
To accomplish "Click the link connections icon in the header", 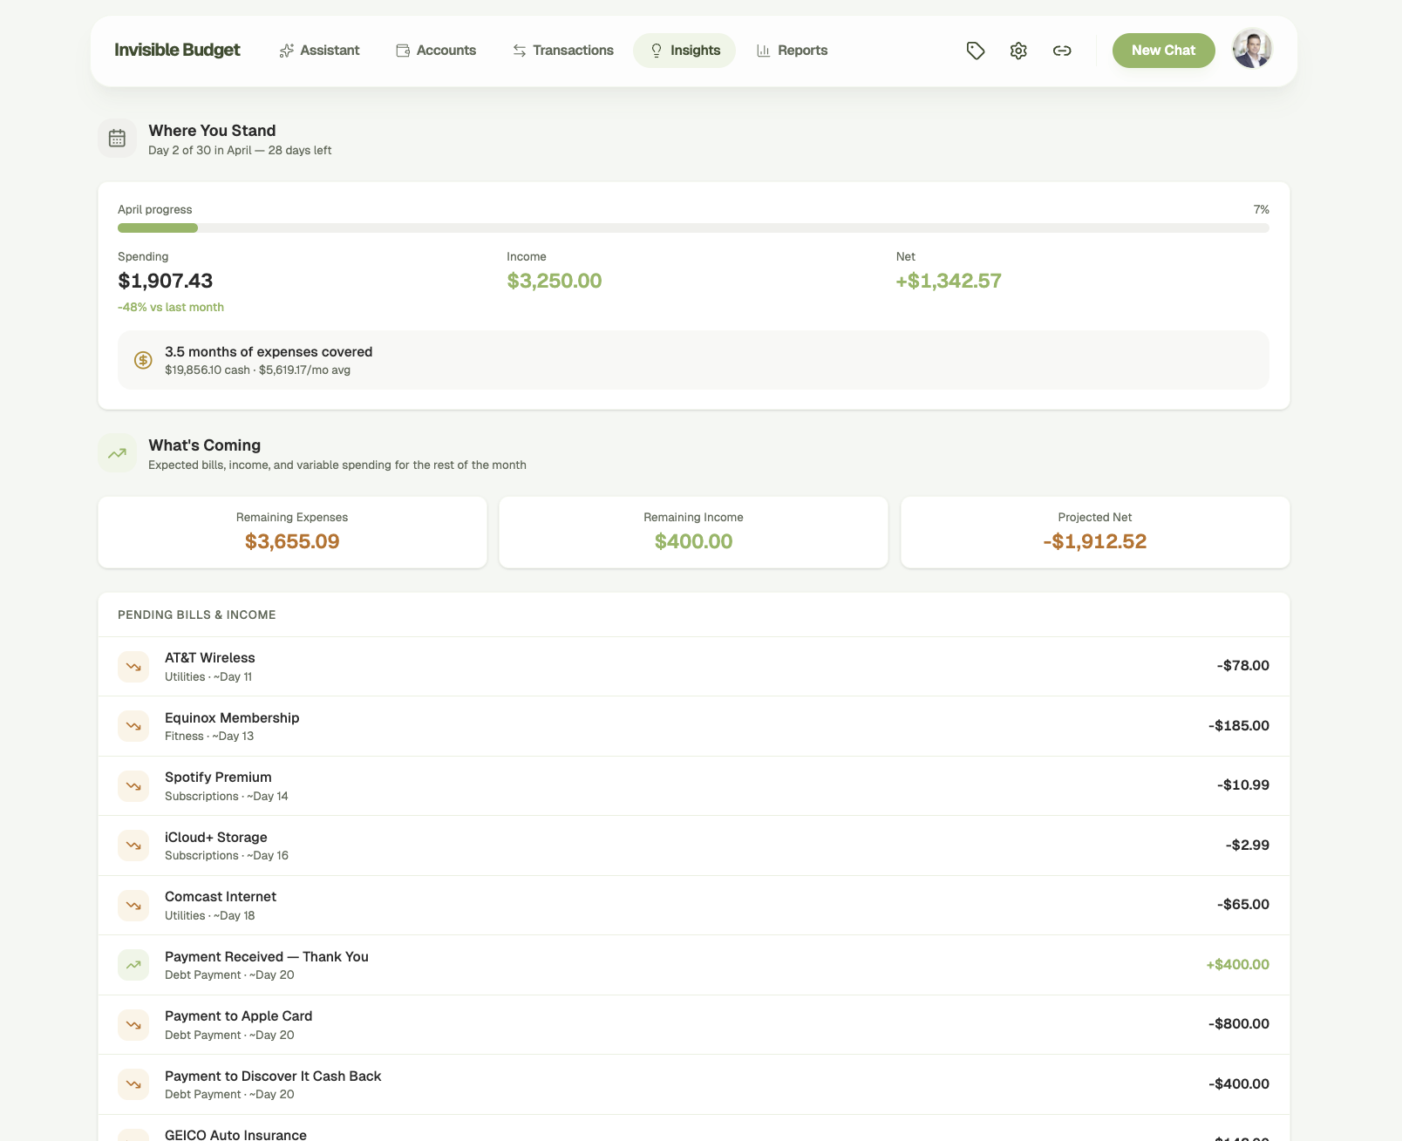I will tap(1062, 51).
